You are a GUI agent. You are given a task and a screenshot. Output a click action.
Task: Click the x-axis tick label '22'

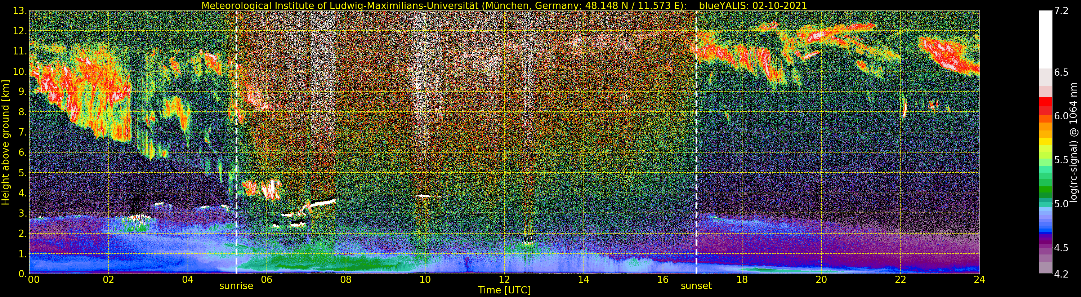click(900, 280)
